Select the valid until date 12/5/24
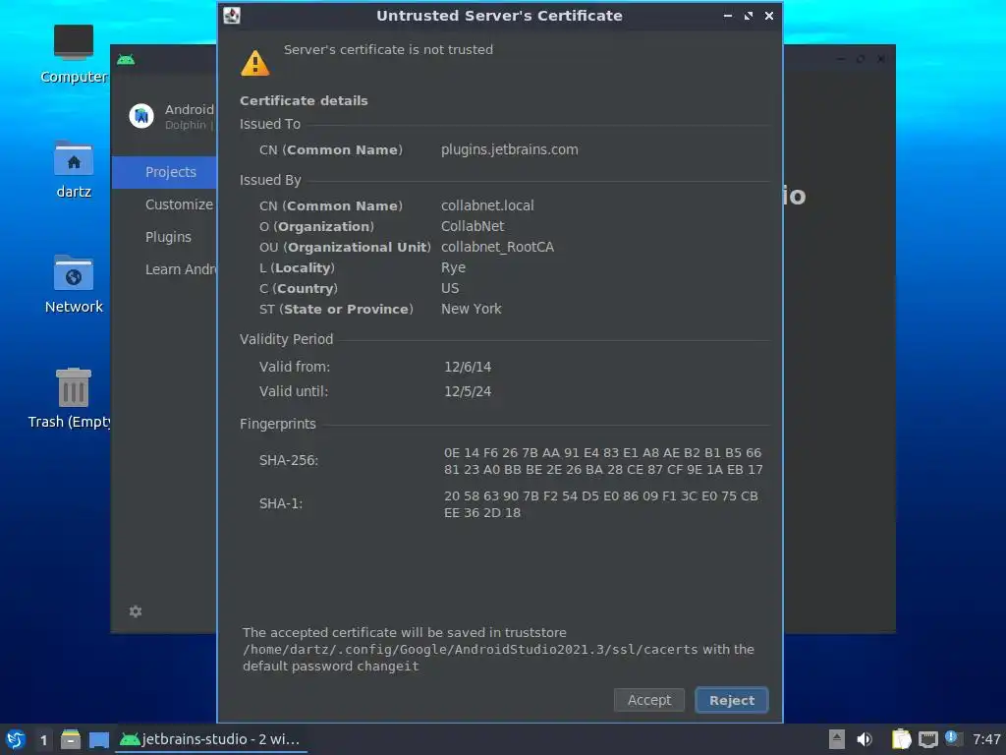Image resolution: width=1006 pixels, height=755 pixels. coord(468,391)
